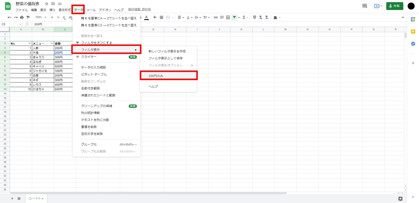Open the text color picker
This screenshot has width=419, height=203.
pyautogui.click(x=146, y=17)
